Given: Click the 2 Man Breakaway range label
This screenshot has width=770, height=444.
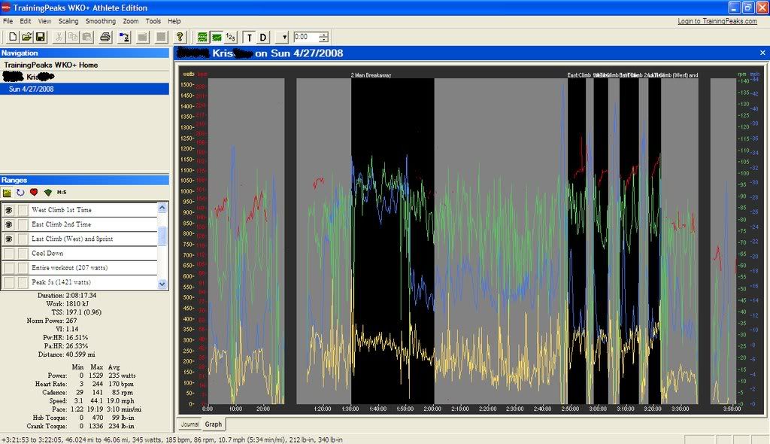Looking at the screenshot, I should 371,75.
